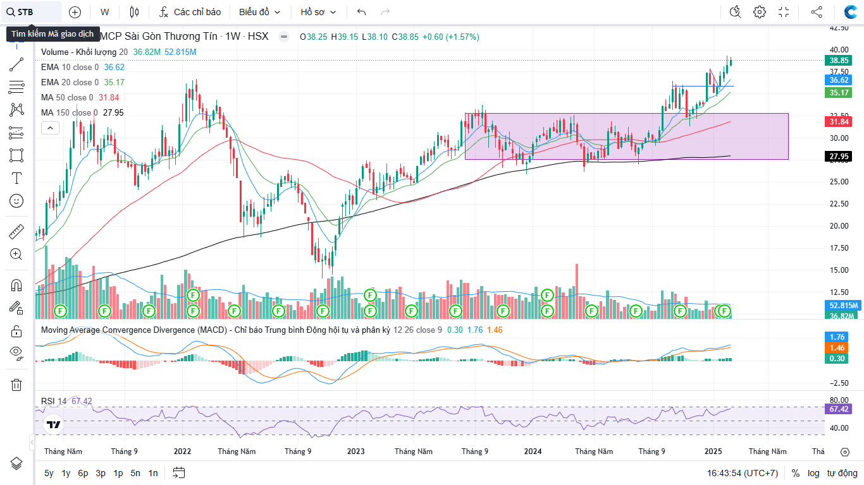Screen dimensions: 864x485
Task: Click the 31.84 MA 50 price label
Action: 839,121
